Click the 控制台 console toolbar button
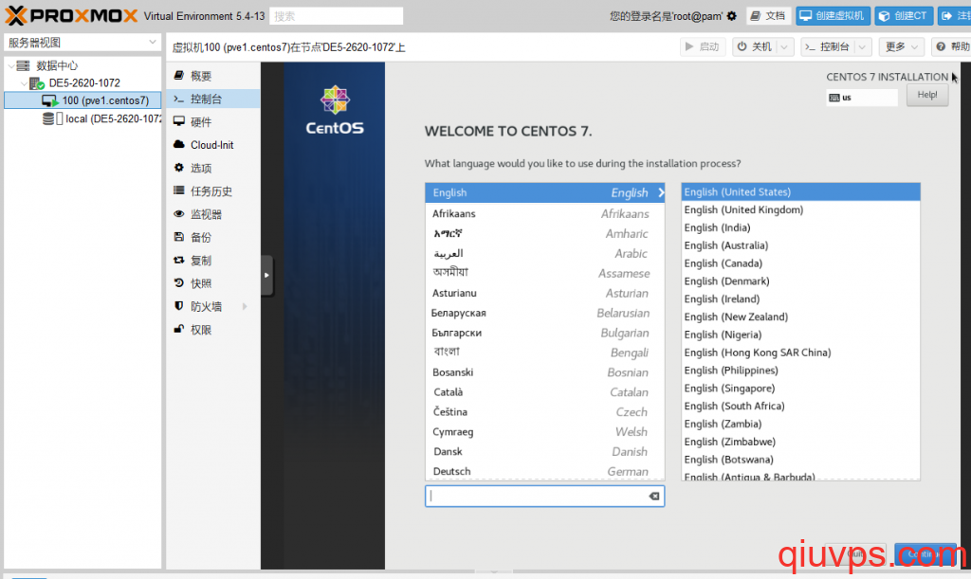This screenshot has width=971, height=579. tap(827, 46)
